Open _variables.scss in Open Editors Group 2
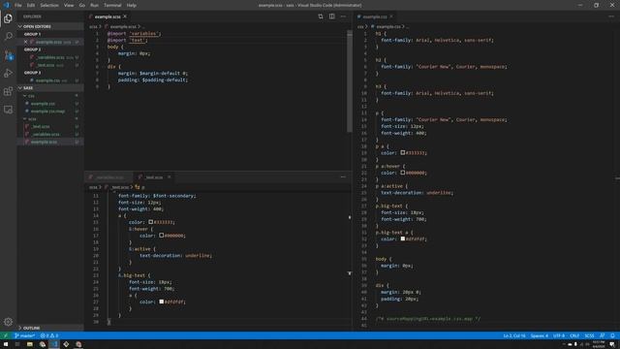 [50, 57]
